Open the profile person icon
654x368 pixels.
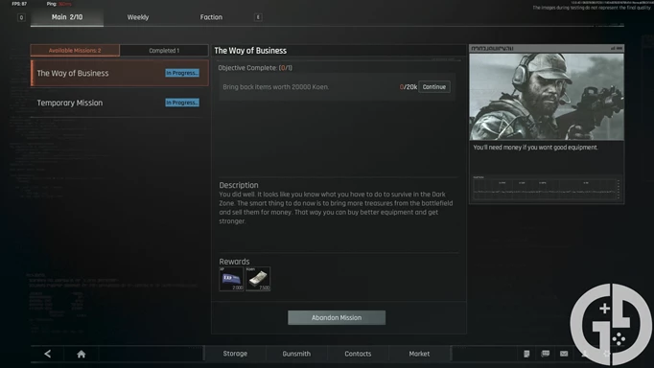tap(585, 354)
